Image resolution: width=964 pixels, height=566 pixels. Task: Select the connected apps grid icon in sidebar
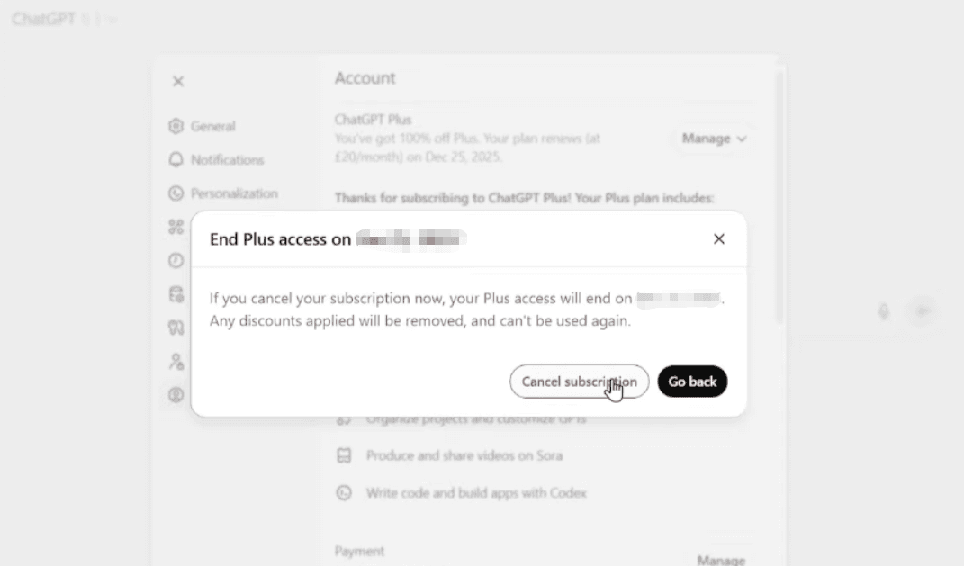pos(176,227)
